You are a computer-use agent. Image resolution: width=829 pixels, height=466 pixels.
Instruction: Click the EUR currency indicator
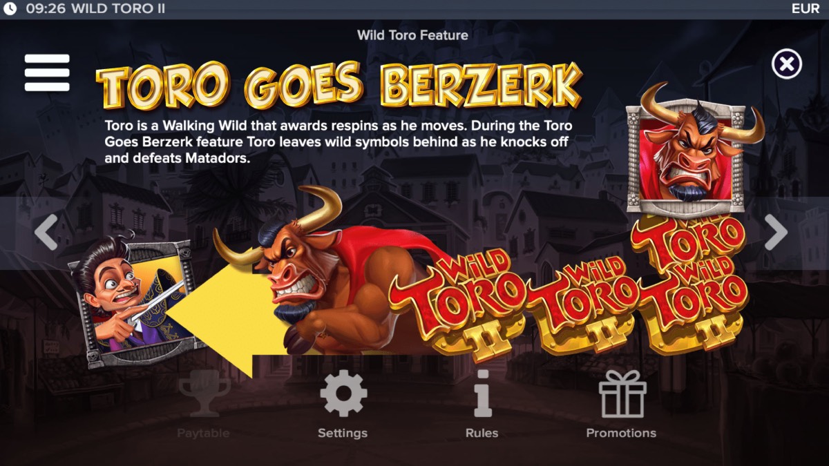(806, 9)
